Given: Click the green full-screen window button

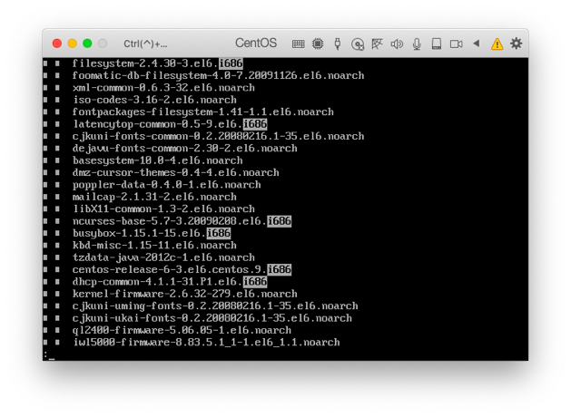Looking at the screenshot, I should tap(87, 44).
